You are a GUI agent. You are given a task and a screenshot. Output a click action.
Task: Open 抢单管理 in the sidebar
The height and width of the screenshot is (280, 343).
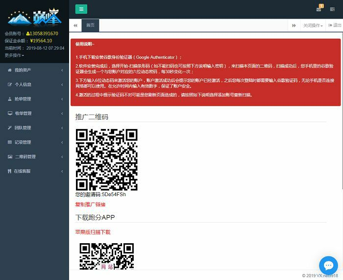(23, 99)
